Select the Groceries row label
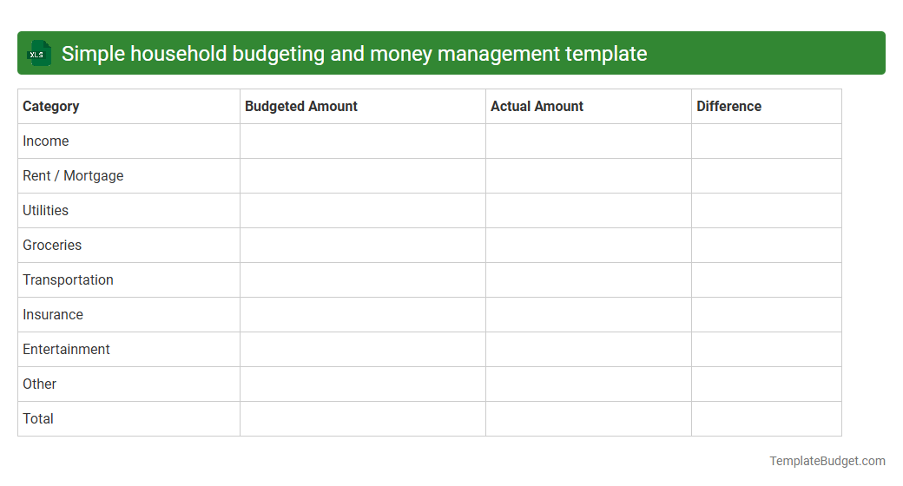The height and width of the screenshot is (486, 903). click(52, 245)
